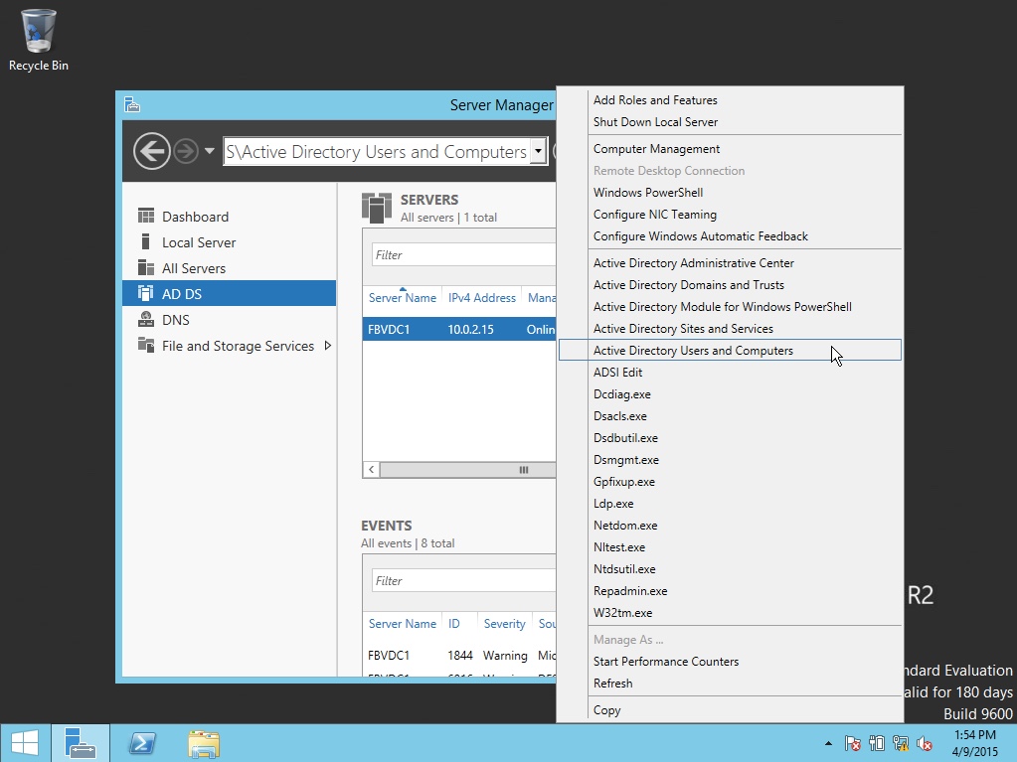Image resolution: width=1017 pixels, height=762 pixels.
Task: Open the Windows Start button
Action: (25, 743)
